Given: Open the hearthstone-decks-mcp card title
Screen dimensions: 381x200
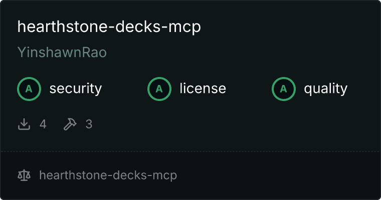Looking at the screenshot, I should [x=109, y=26].
